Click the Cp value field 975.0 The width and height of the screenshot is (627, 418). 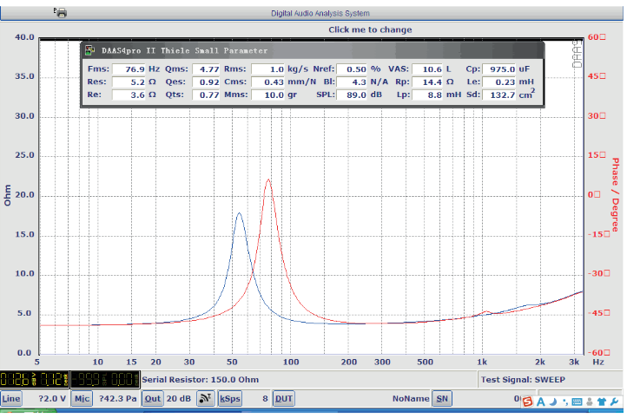499,69
